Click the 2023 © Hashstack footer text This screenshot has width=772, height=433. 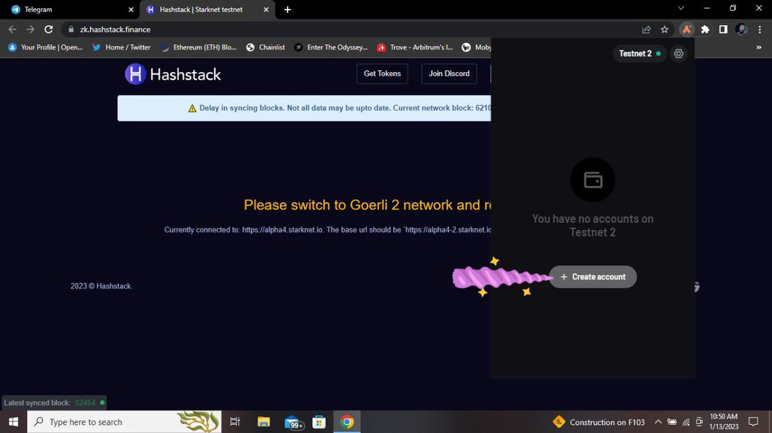click(102, 287)
